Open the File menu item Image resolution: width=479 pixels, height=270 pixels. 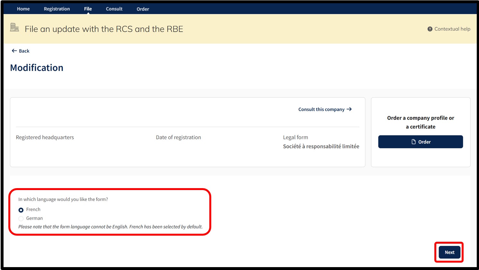tap(88, 9)
